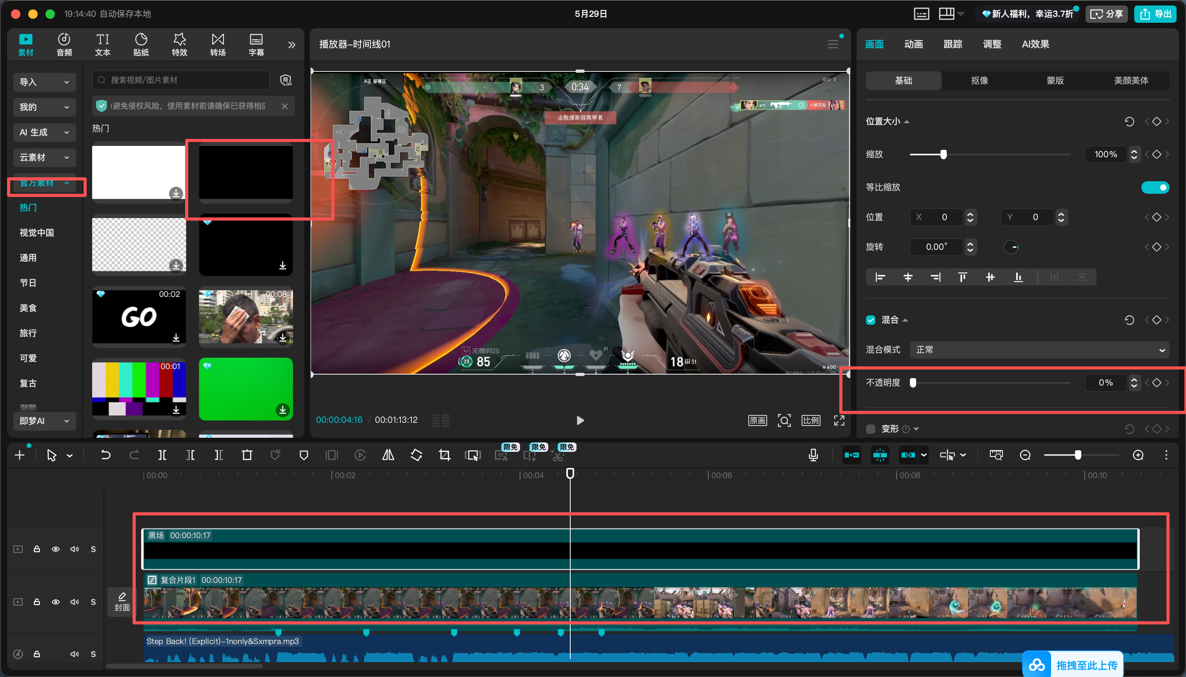Switch to the 音频 audio tab
The width and height of the screenshot is (1186, 677).
click(64, 45)
